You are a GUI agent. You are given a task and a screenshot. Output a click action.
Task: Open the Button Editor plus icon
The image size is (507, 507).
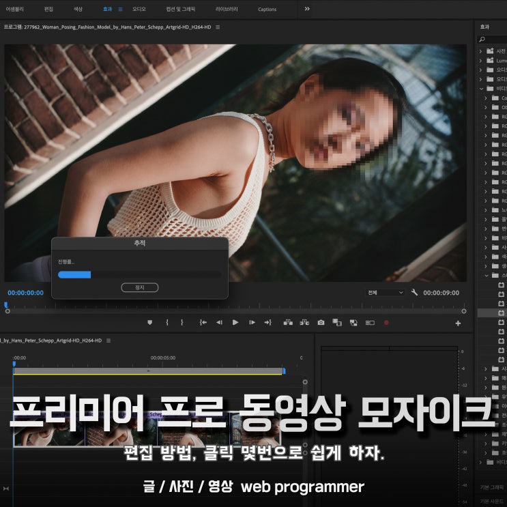(458, 323)
